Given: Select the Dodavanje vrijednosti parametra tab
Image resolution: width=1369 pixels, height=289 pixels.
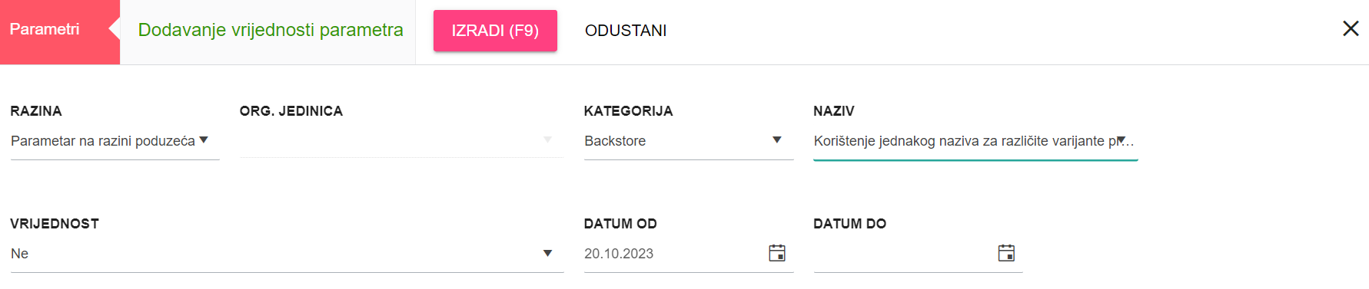Looking at the screenshot, I should pyautogui.click(x=271, y=31).
